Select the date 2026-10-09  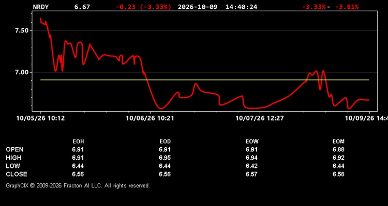click(x=198, y=7)
